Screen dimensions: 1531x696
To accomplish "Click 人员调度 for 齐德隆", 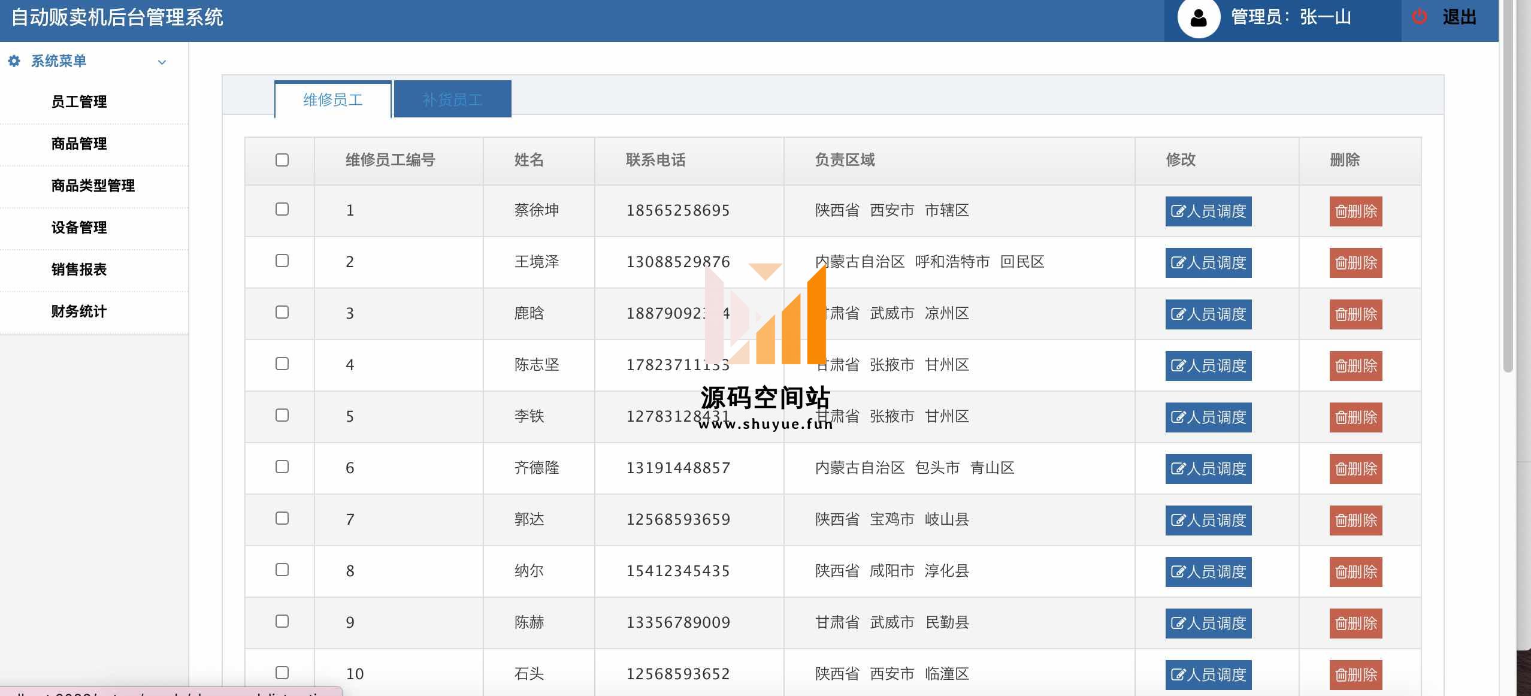I will (1208, 469).
